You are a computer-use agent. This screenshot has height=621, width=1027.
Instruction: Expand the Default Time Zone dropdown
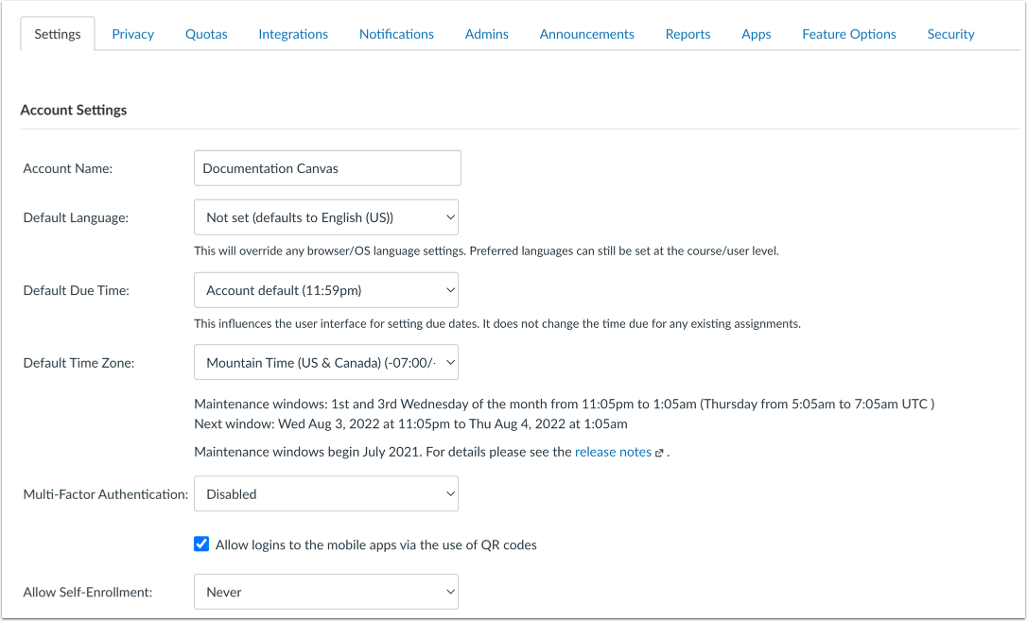(x=326, y=363)
